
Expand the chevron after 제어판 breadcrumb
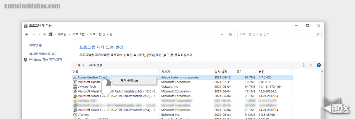(x=70, y=34)
